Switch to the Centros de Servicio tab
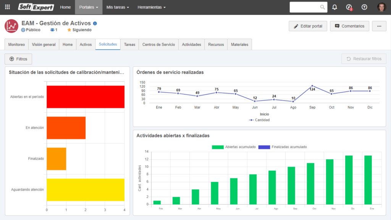 [x=158, y=45]
